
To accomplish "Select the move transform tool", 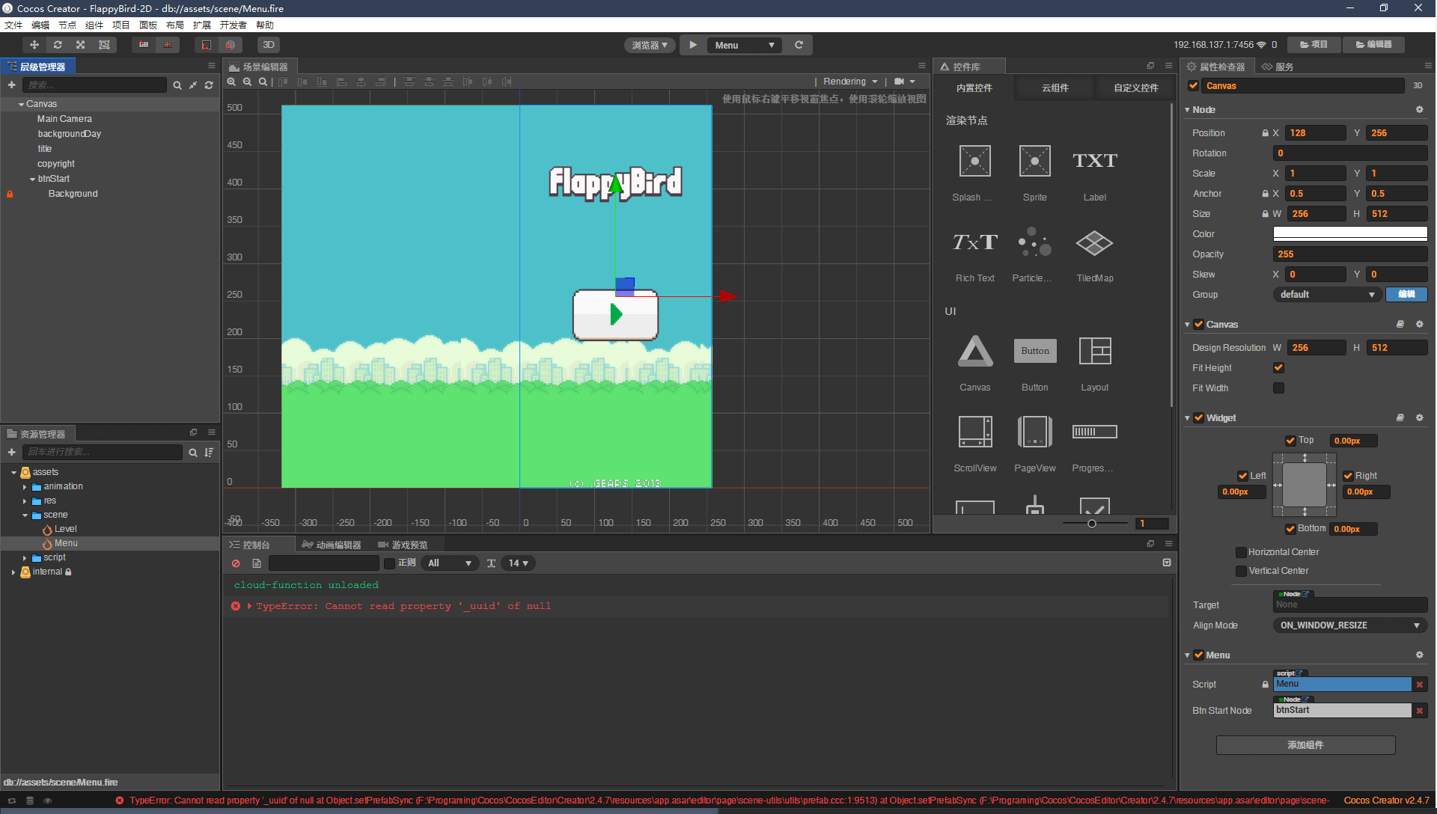I will [34, 45].
